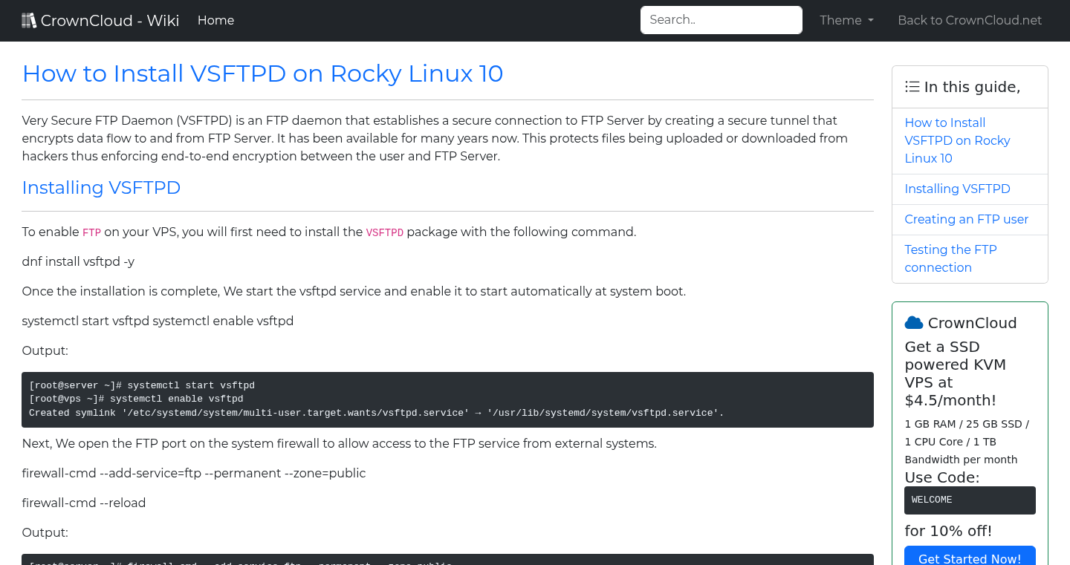Image resolution: width=1070 pixels, height=565 pixels.
Task: Click the highlighted FTP inline code text
Action: [91, 232]
